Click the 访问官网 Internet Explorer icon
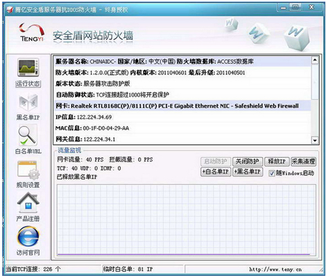Image resolution: width=327 pixels, height=277 pixels. (x=29, y=236)
